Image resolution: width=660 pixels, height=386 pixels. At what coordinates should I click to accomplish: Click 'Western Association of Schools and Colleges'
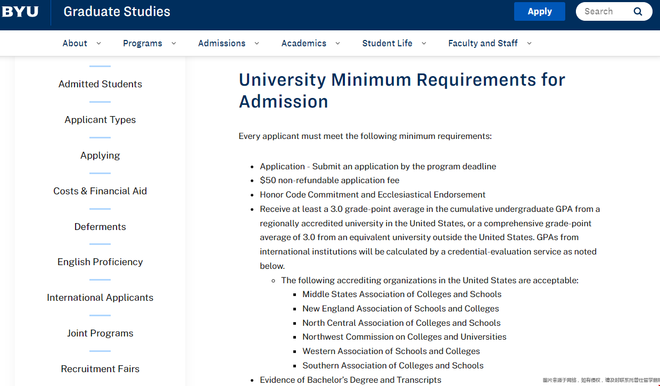tap(391, 351)
